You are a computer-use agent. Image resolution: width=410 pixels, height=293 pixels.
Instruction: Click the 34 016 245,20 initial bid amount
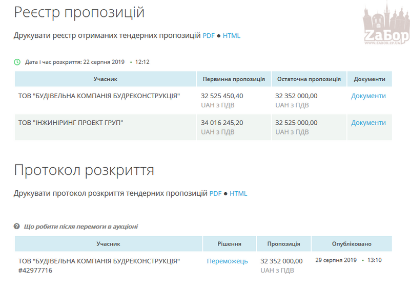click(222, 123)
